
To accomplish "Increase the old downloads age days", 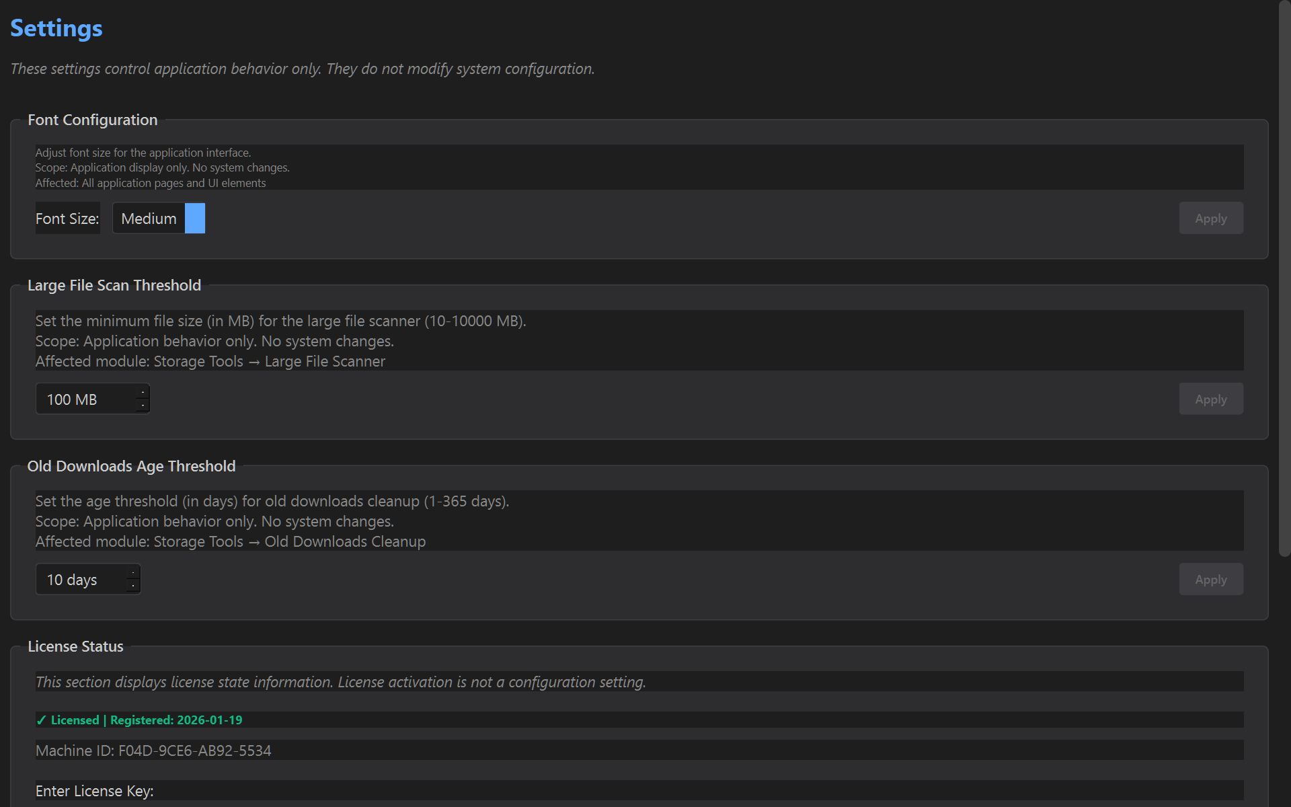I will [x=133, y=572].
